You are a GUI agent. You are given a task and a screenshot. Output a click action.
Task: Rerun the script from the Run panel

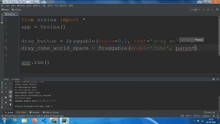(6, 84)
